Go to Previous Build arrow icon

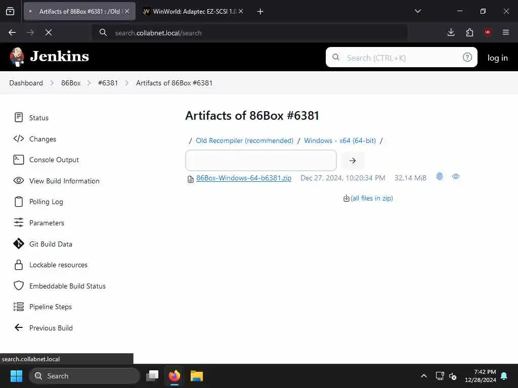point(19,327)
